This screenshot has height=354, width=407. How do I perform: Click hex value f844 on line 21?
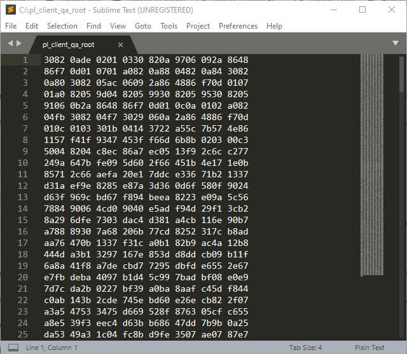pos(238,289)
